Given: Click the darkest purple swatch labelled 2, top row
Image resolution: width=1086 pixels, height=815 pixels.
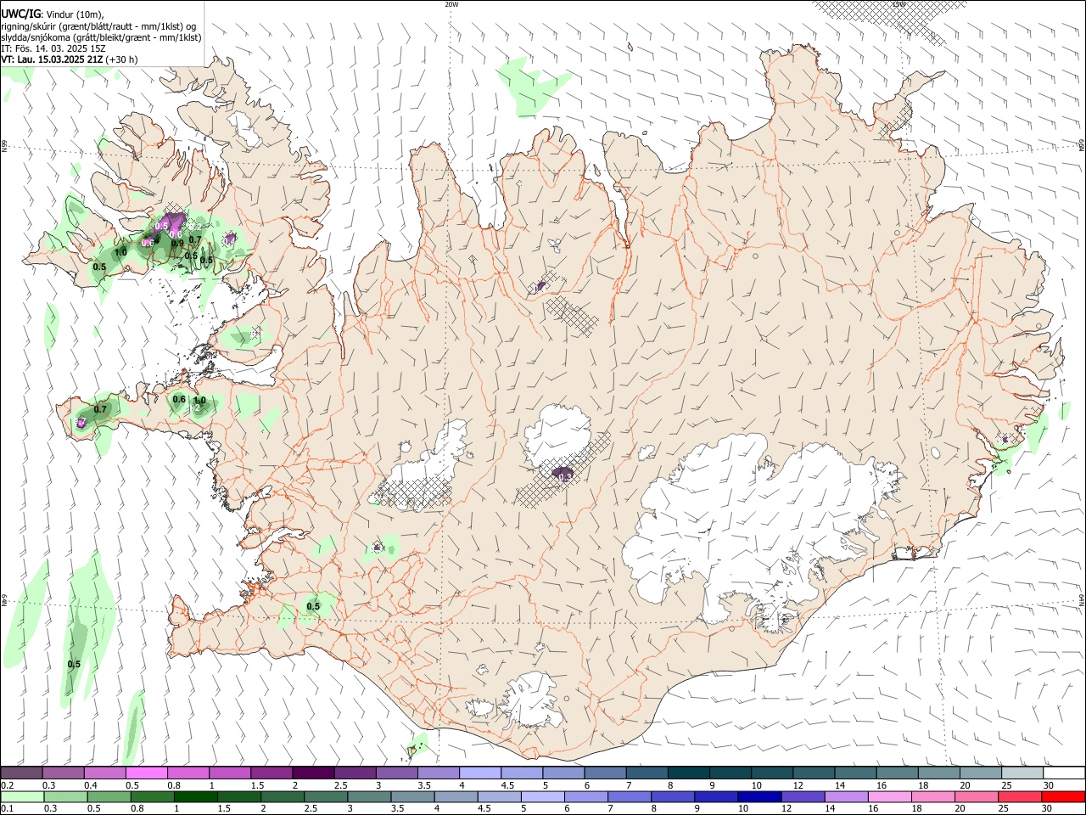Looking at the screenshot, I should coord(312,773).
